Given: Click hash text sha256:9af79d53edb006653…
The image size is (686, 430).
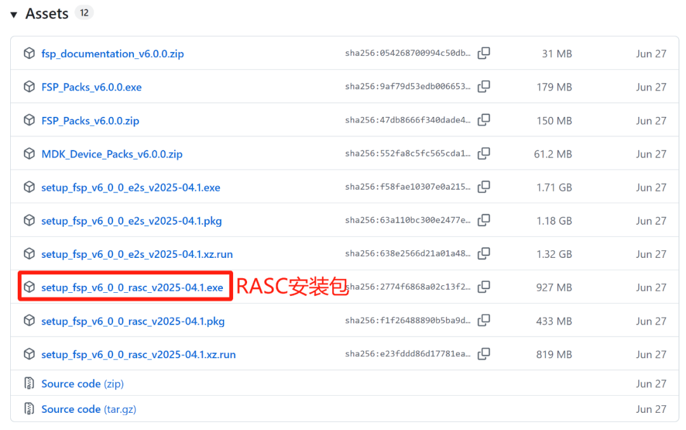Looking at the screenshot, I should (408, 86).
